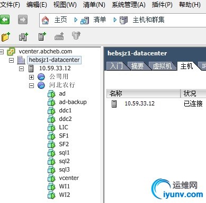Screen dimensions: 206x203
Task: Select the 主机 tab
Action: click(187, 66)
